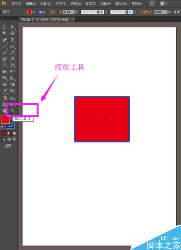Select the Gradient tool
The image size is (181, 250).
tap(12, 85)
